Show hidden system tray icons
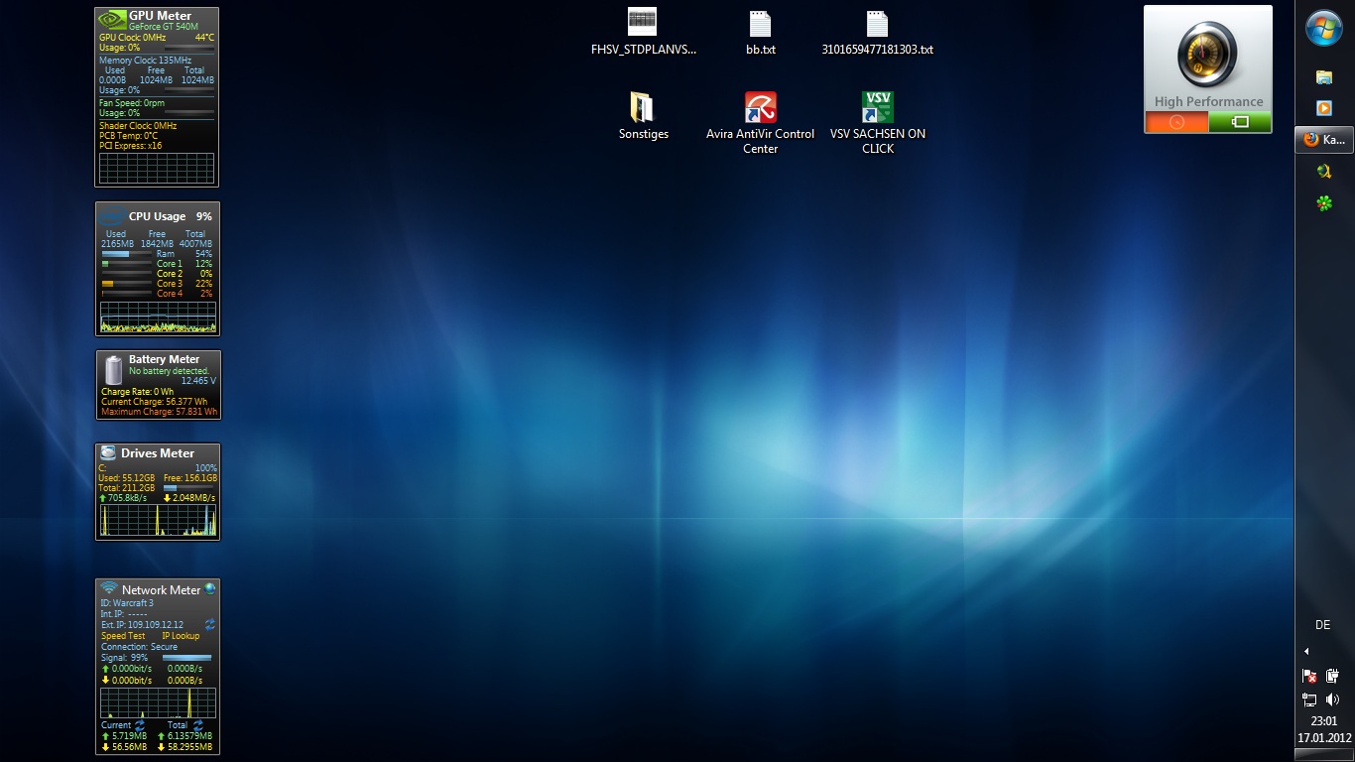This screenshot has width=1355, height=762. point(1306,652)
